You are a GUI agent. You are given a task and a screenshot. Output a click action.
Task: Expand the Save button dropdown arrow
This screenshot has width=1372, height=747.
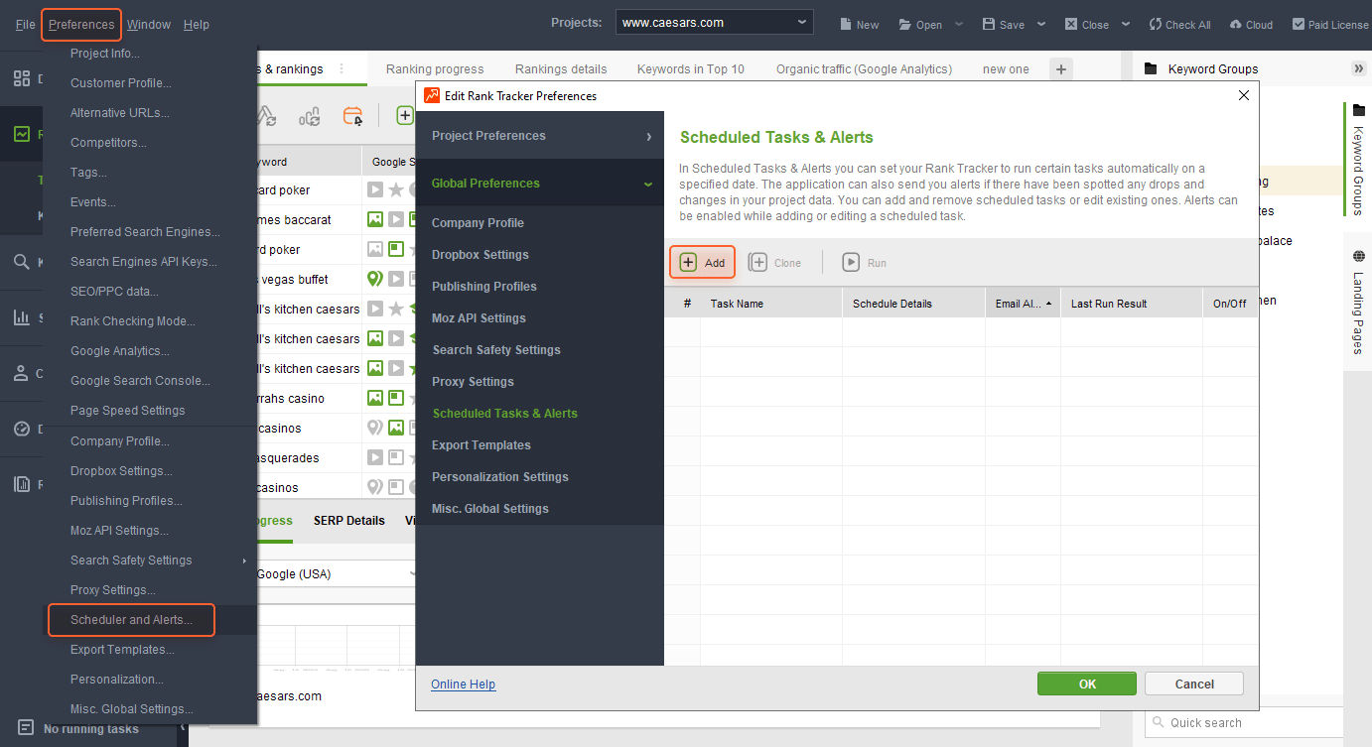[1041, 25]
